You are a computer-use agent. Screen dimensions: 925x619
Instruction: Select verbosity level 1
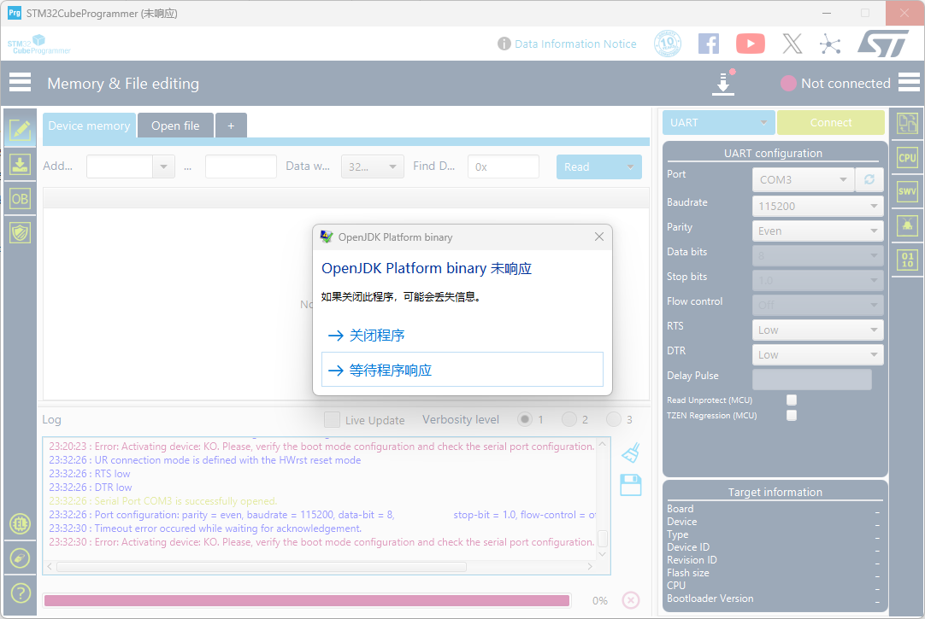click(524, 419)
